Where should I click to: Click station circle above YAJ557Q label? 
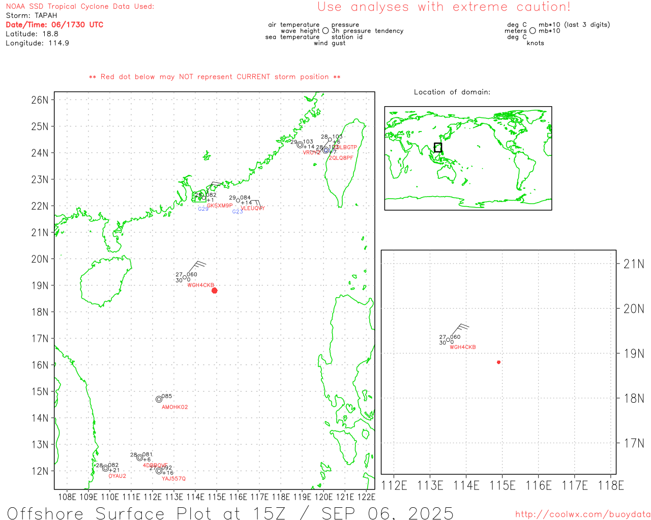(x=159, y=471)
